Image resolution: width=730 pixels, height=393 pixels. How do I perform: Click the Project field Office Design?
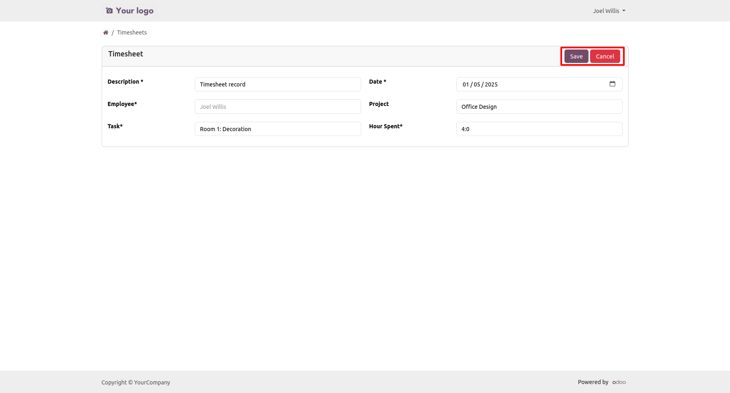click(539, 107)
